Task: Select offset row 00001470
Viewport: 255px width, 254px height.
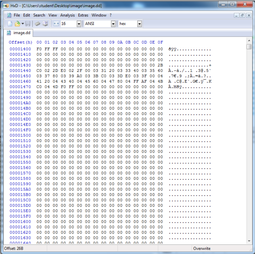Action: (20, 87)
